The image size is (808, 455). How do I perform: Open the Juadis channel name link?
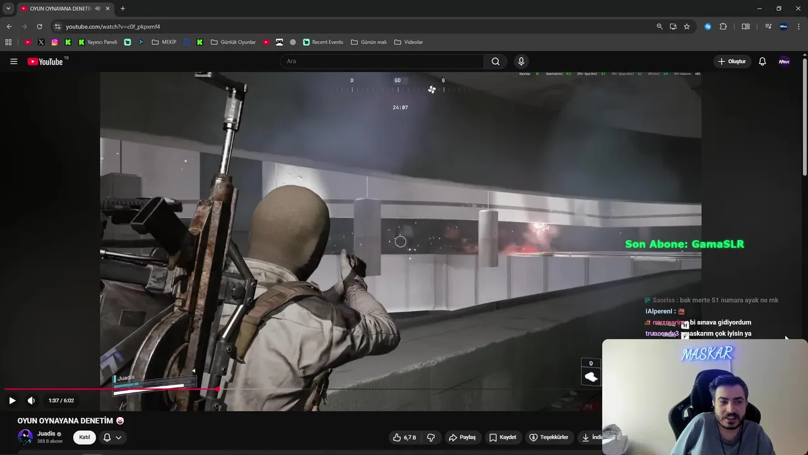point(46,434)
